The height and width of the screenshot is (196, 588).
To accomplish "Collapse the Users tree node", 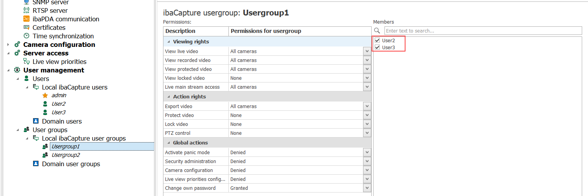I will coord(18,79).
